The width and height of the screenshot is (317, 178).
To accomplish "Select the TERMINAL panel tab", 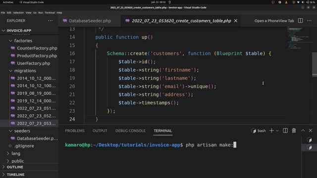I will (163, 131).
